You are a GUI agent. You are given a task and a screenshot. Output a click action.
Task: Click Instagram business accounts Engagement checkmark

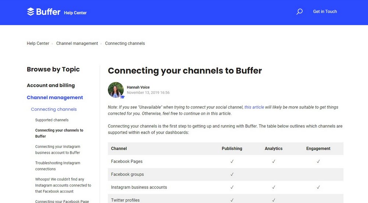pos(318,187)
